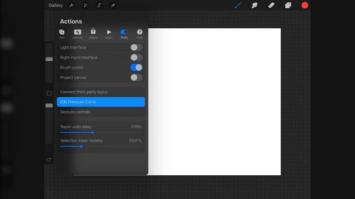This screenshot has width=355, height=199.
Task: Open Gesture controls
Action: tap(101, 112)
